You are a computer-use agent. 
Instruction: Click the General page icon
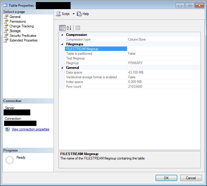(x=6, y=17)
